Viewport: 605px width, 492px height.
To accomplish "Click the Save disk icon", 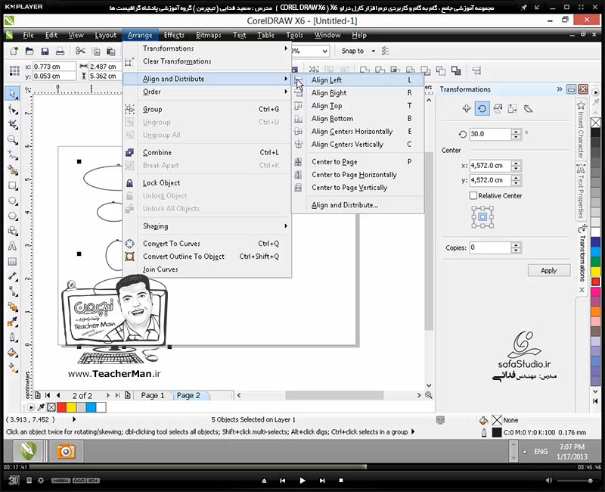I will (45, 51).
